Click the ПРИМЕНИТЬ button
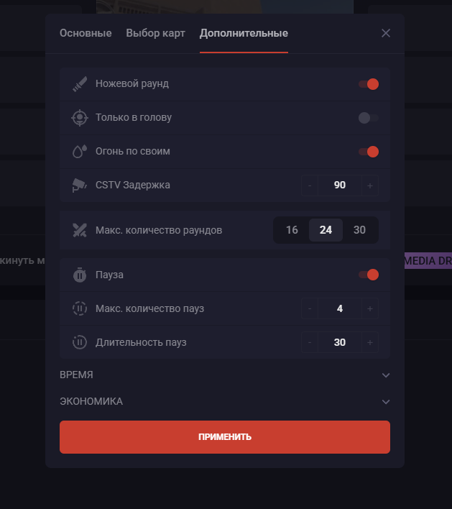 tap(224, 437)
